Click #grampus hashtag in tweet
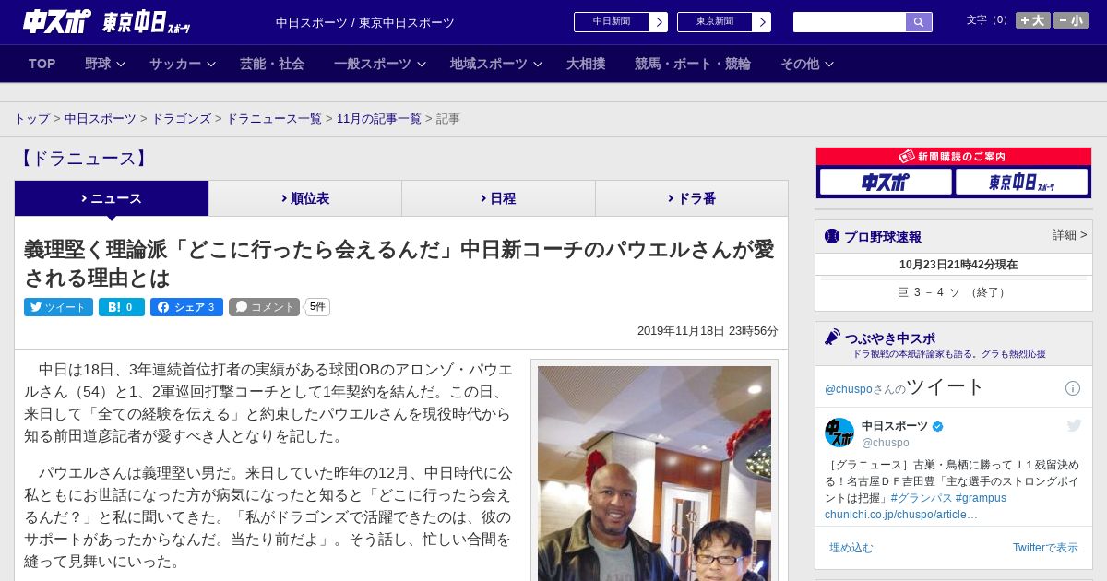Image resolution: width=1107 pixels, height=581 pixels. [981, 498]
